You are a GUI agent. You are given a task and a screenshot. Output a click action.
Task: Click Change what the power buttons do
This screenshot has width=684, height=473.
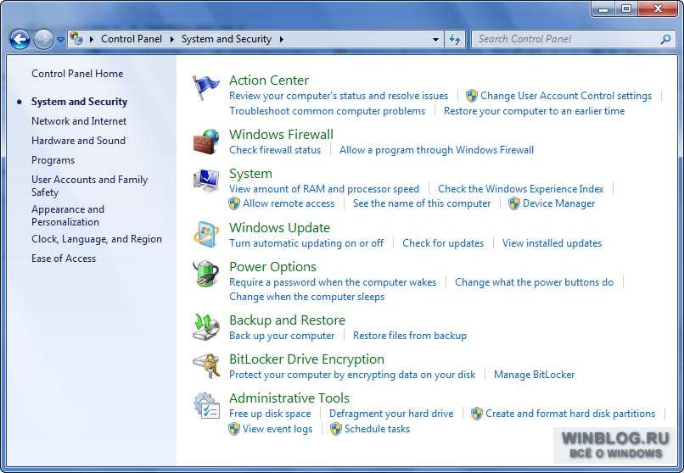(534, 282)
